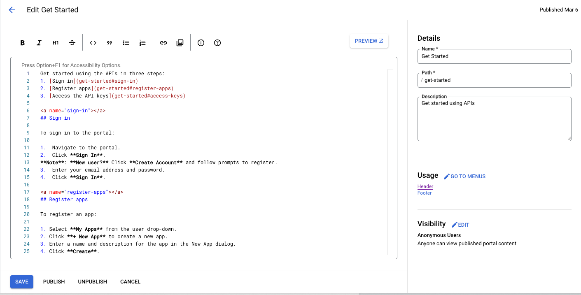Unpublish the page
This screenshot has width=581, height=295.
click(x=92, y=282)
